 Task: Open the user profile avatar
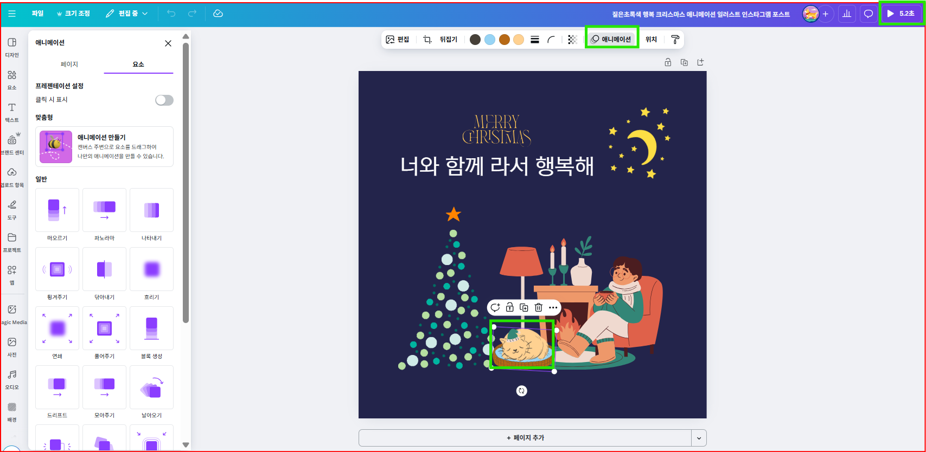pyautogui.click(x=810, y=14)
